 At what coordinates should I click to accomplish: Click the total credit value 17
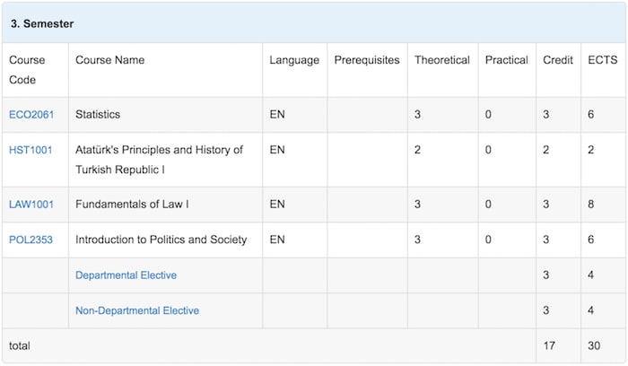point(549,346)
